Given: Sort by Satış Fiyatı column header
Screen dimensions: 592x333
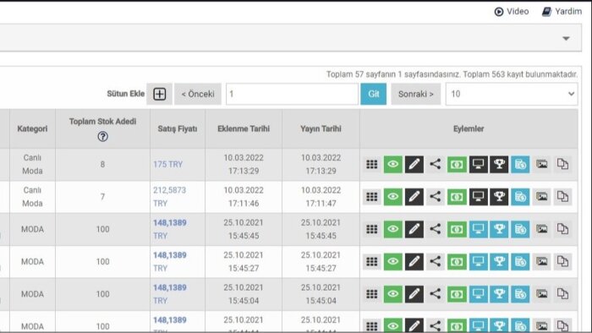Looking at the screenshot, I should [x=178, y=129].
